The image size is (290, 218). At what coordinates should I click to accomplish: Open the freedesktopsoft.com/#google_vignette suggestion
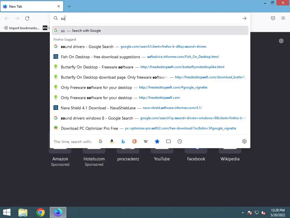tap(150, 87)
